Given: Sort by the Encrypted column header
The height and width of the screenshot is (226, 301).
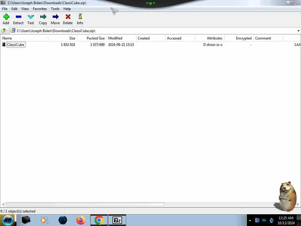Looking at the screenshot, I should point(239,38).
